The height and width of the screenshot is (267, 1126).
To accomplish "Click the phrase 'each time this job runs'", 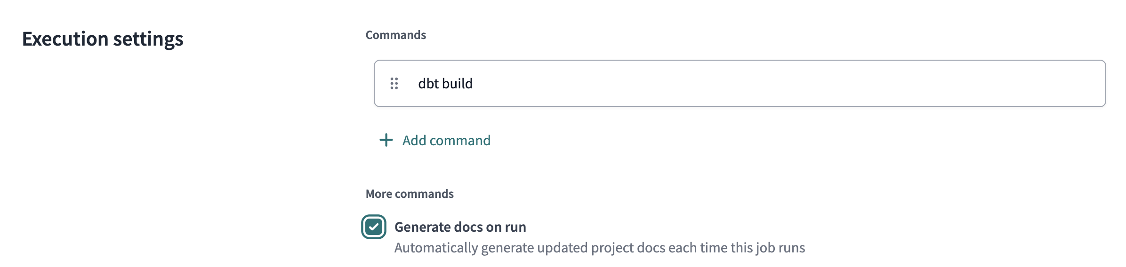I will click(737, 248).
